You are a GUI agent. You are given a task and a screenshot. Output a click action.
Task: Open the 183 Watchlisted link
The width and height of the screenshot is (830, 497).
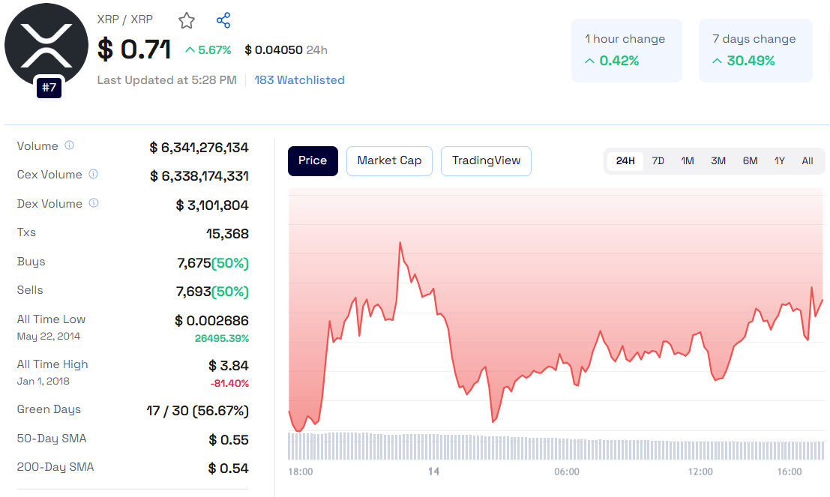tap(300, 80)
